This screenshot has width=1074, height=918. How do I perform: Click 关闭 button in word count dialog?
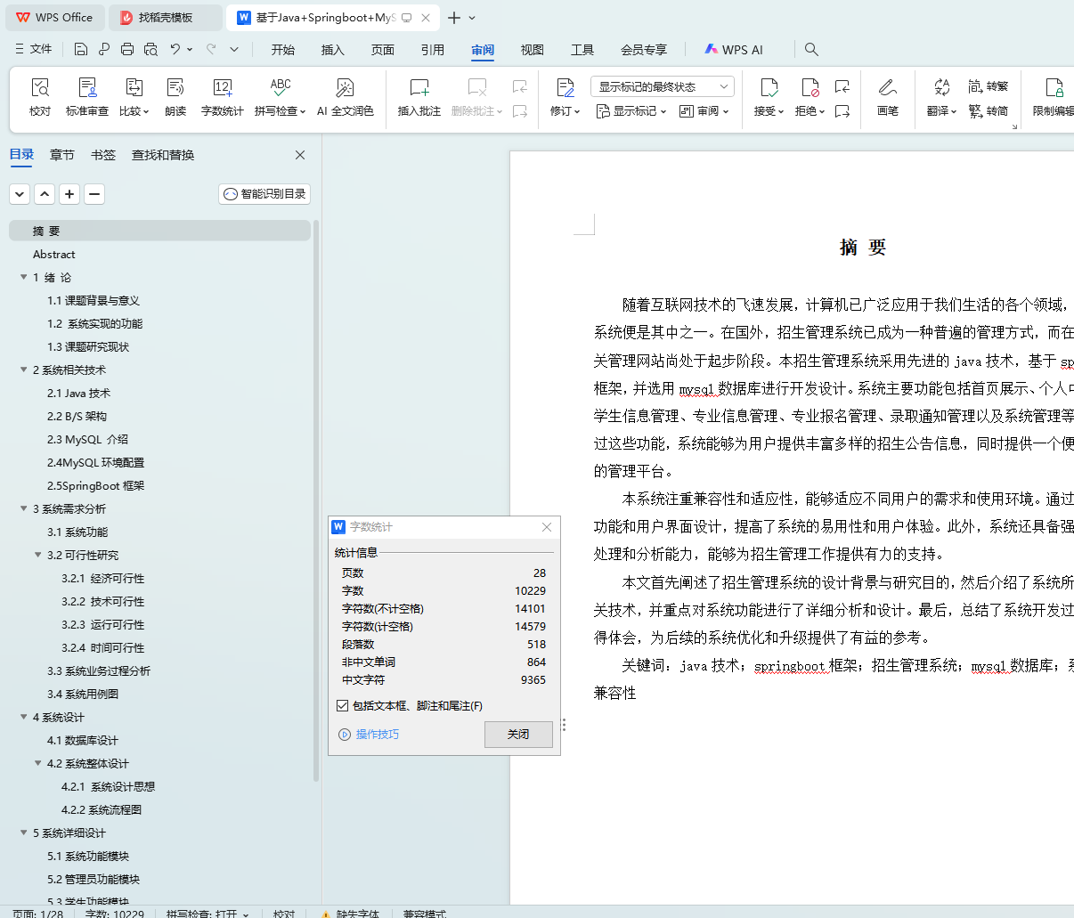tap(518, 735)
